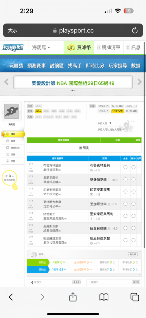Tap the 國際盤 green record label

[x=38, y=262]
